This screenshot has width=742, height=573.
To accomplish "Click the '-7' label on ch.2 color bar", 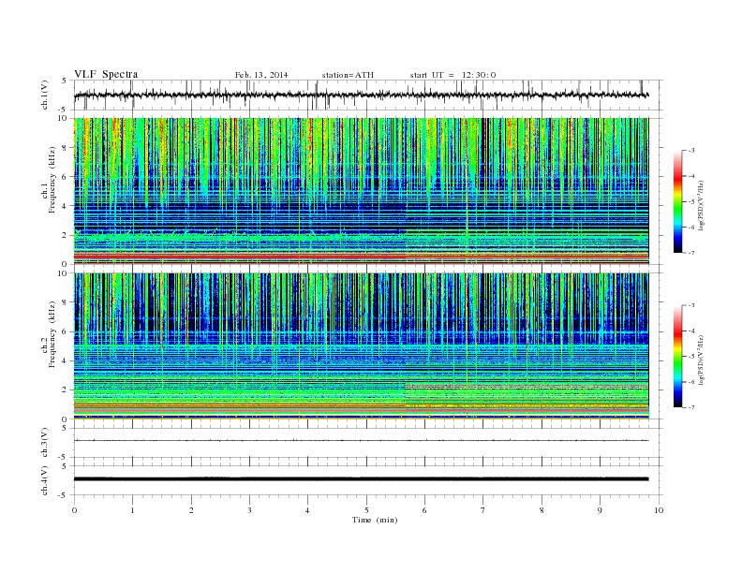I will tap(691, 407).
